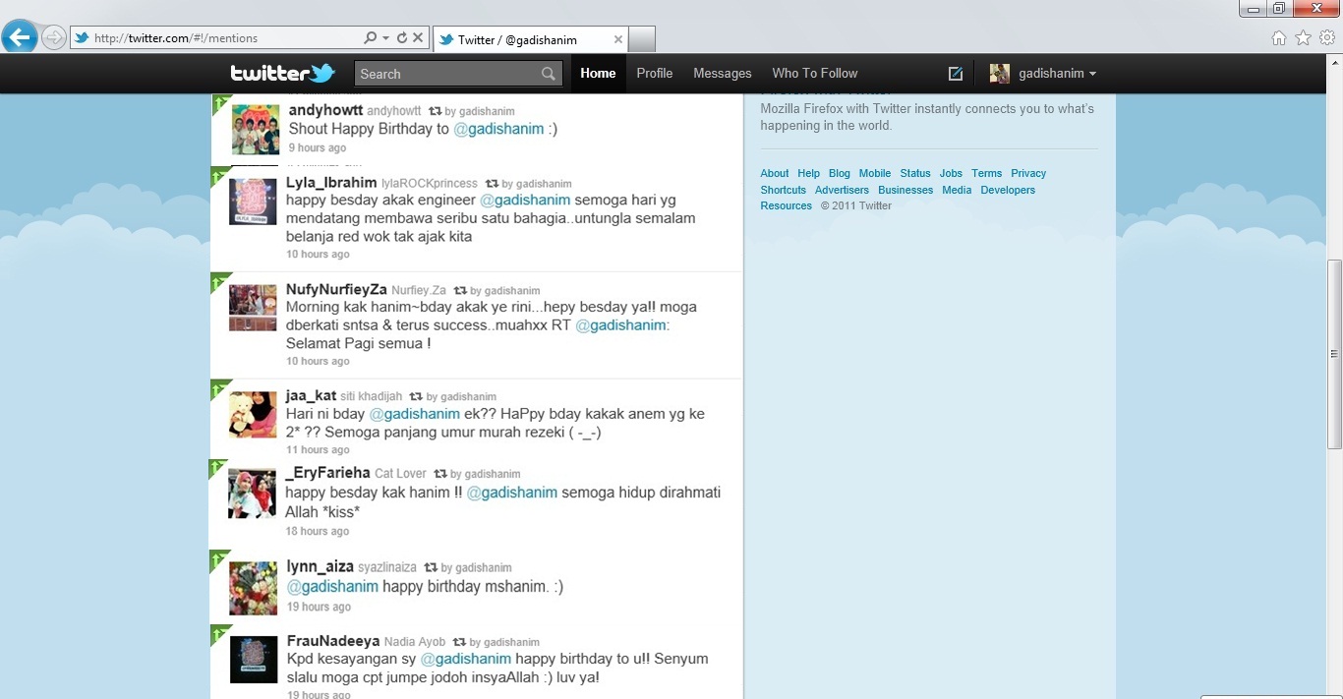Open Messages in top navigation

coord(723,73)
